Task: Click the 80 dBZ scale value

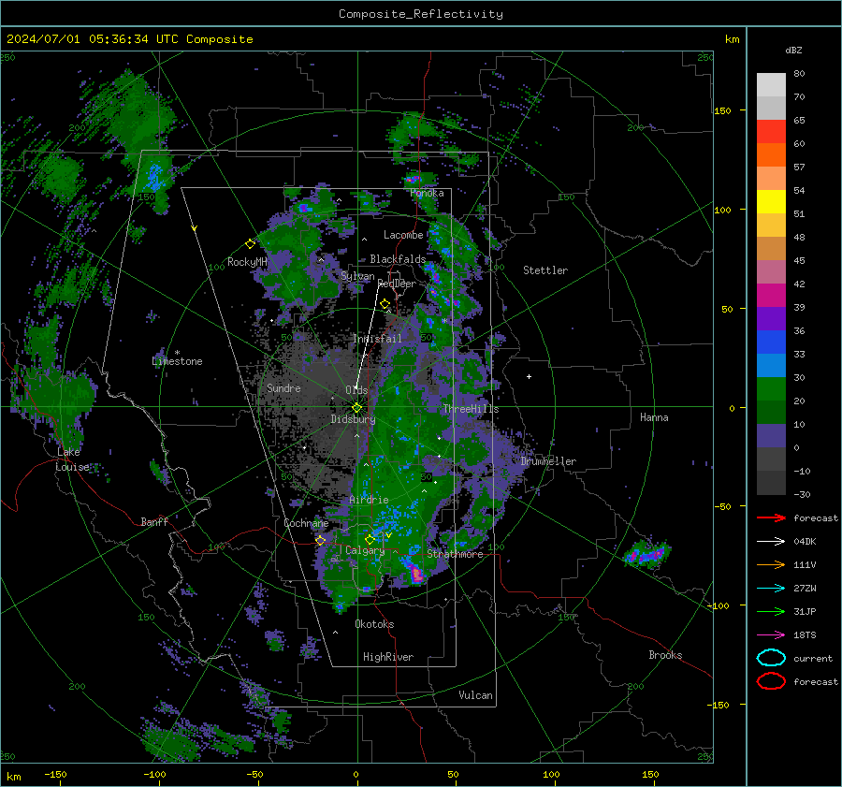Action: tap(799, 74)
